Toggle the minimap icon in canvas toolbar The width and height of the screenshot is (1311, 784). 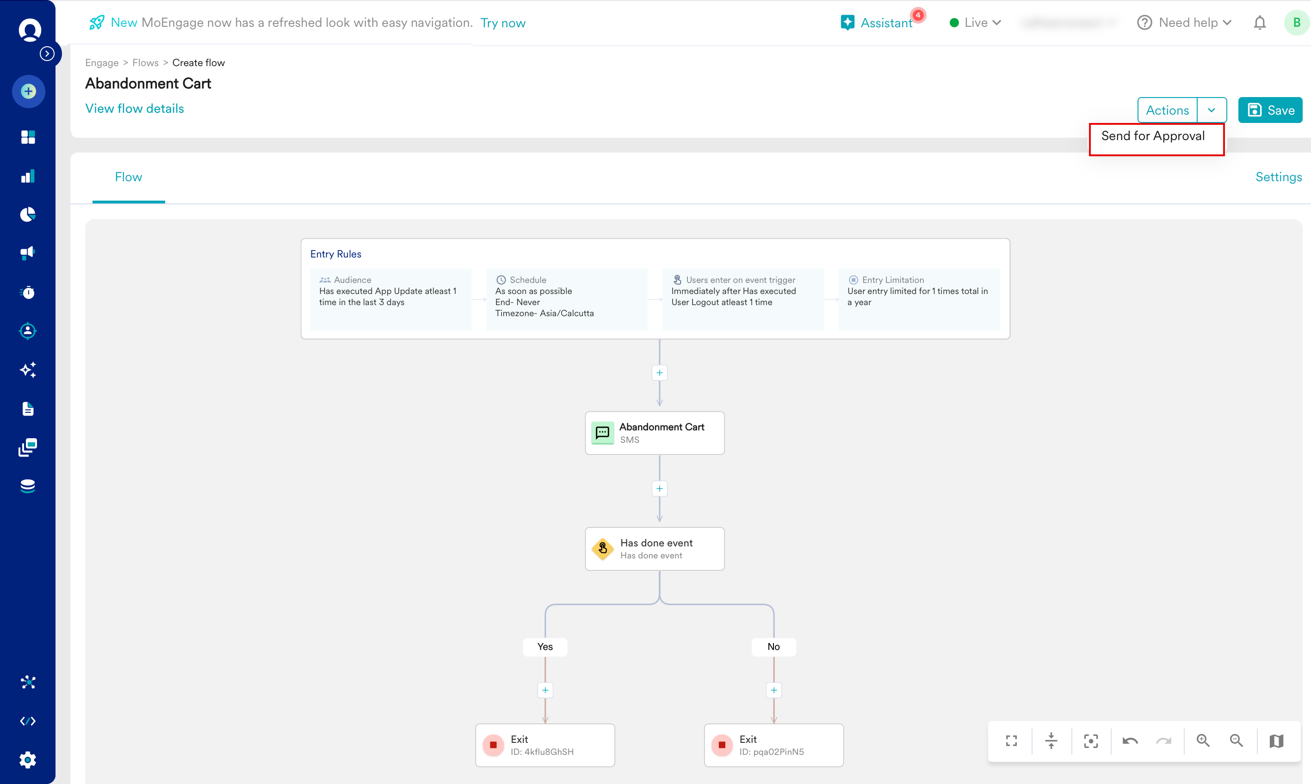[x=1276, y=741]
